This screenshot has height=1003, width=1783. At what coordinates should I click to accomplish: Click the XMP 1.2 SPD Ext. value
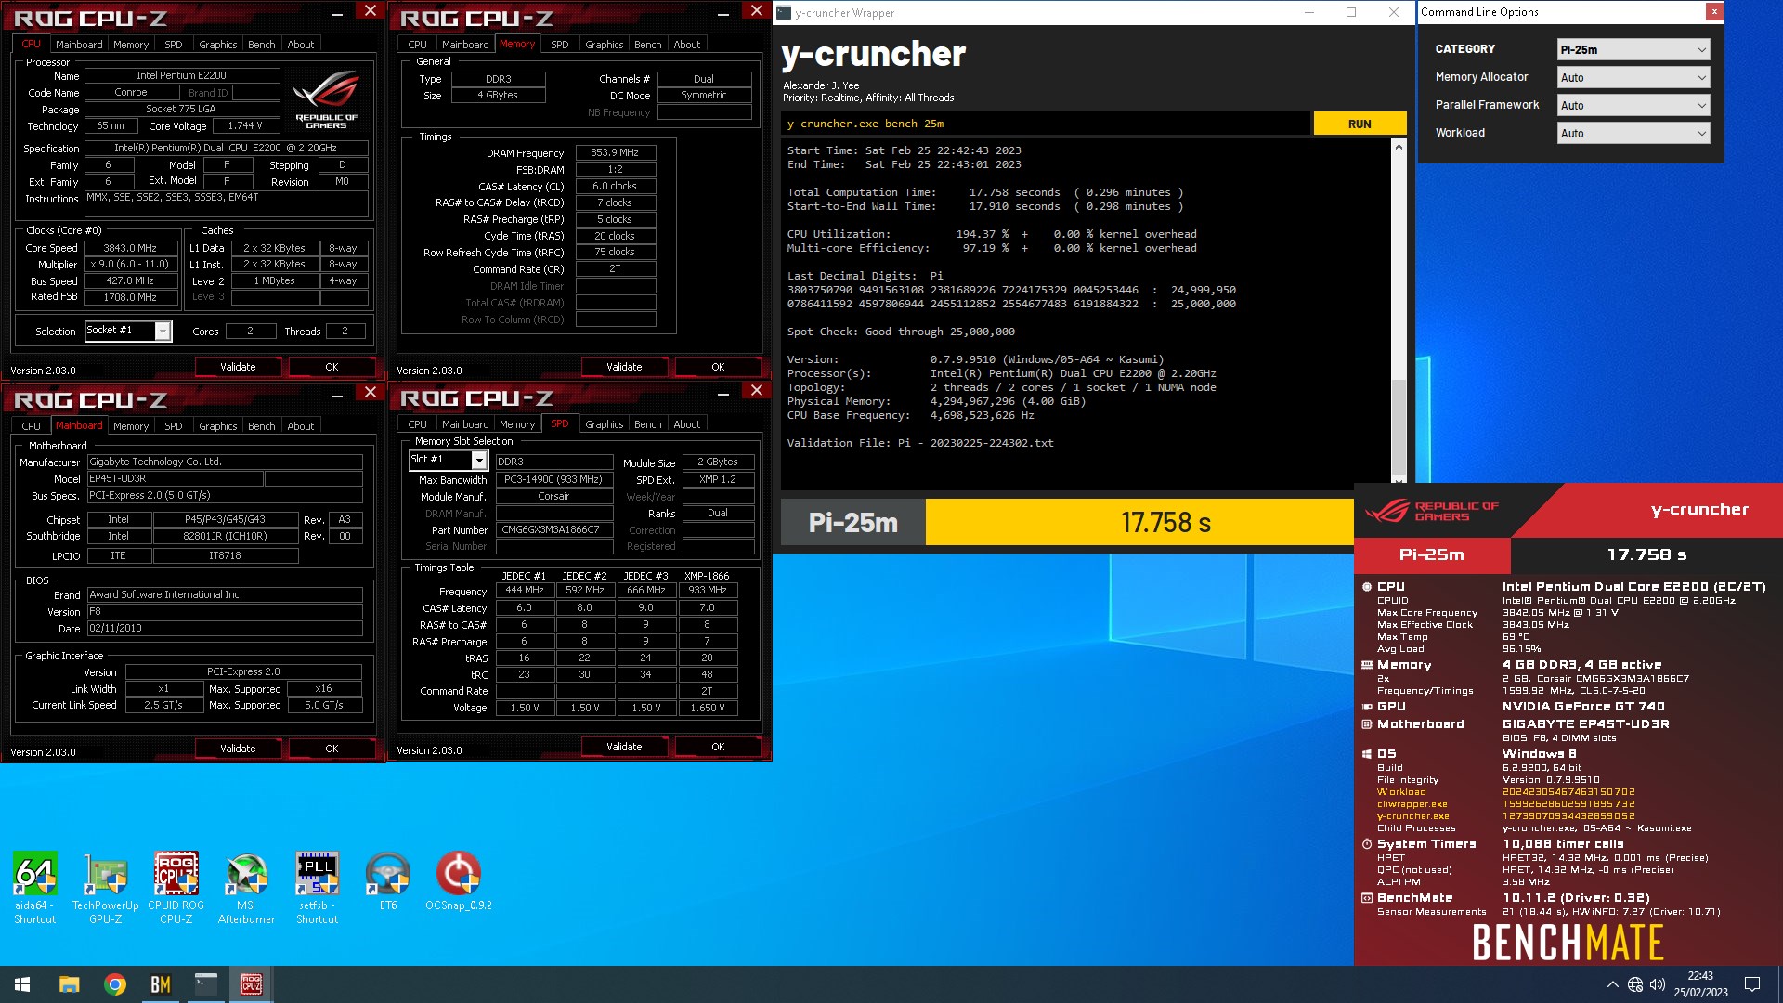pyautogui.click(x=718, y=479)
